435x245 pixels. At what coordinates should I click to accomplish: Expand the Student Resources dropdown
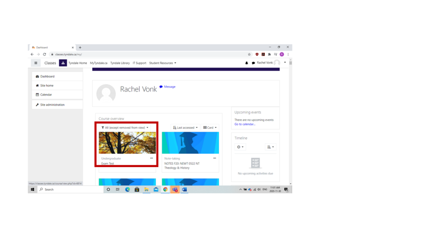(x=162, y=63)
